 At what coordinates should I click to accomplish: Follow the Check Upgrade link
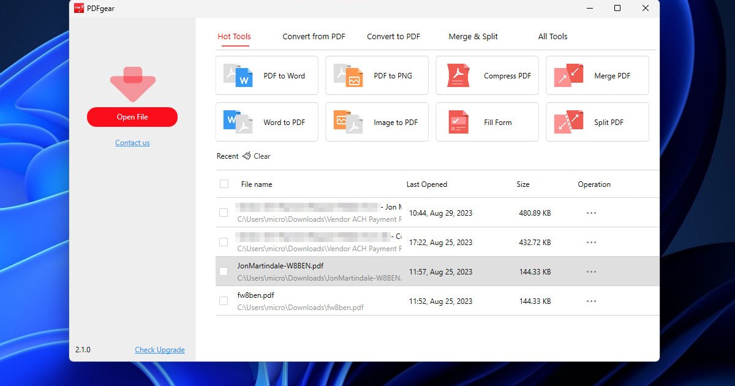click(x=160, y=349)
